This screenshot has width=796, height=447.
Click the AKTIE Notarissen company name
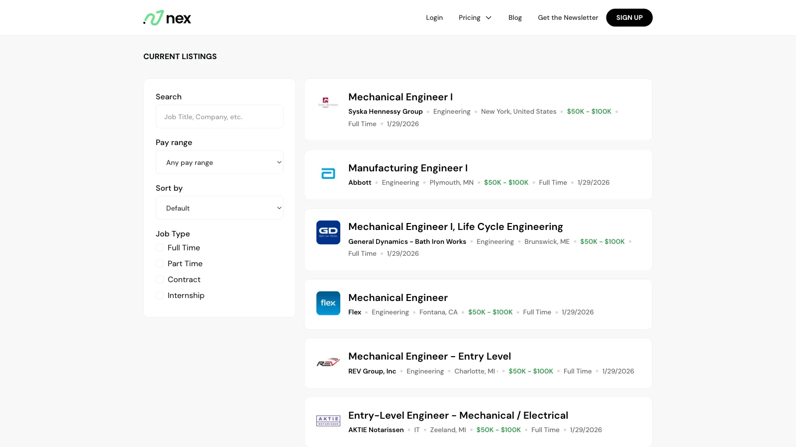376,430
